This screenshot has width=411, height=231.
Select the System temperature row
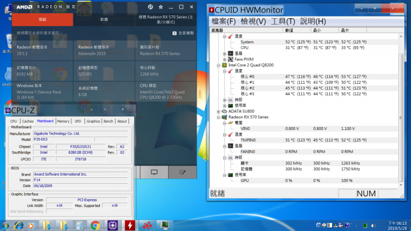(x=304, y=42)
